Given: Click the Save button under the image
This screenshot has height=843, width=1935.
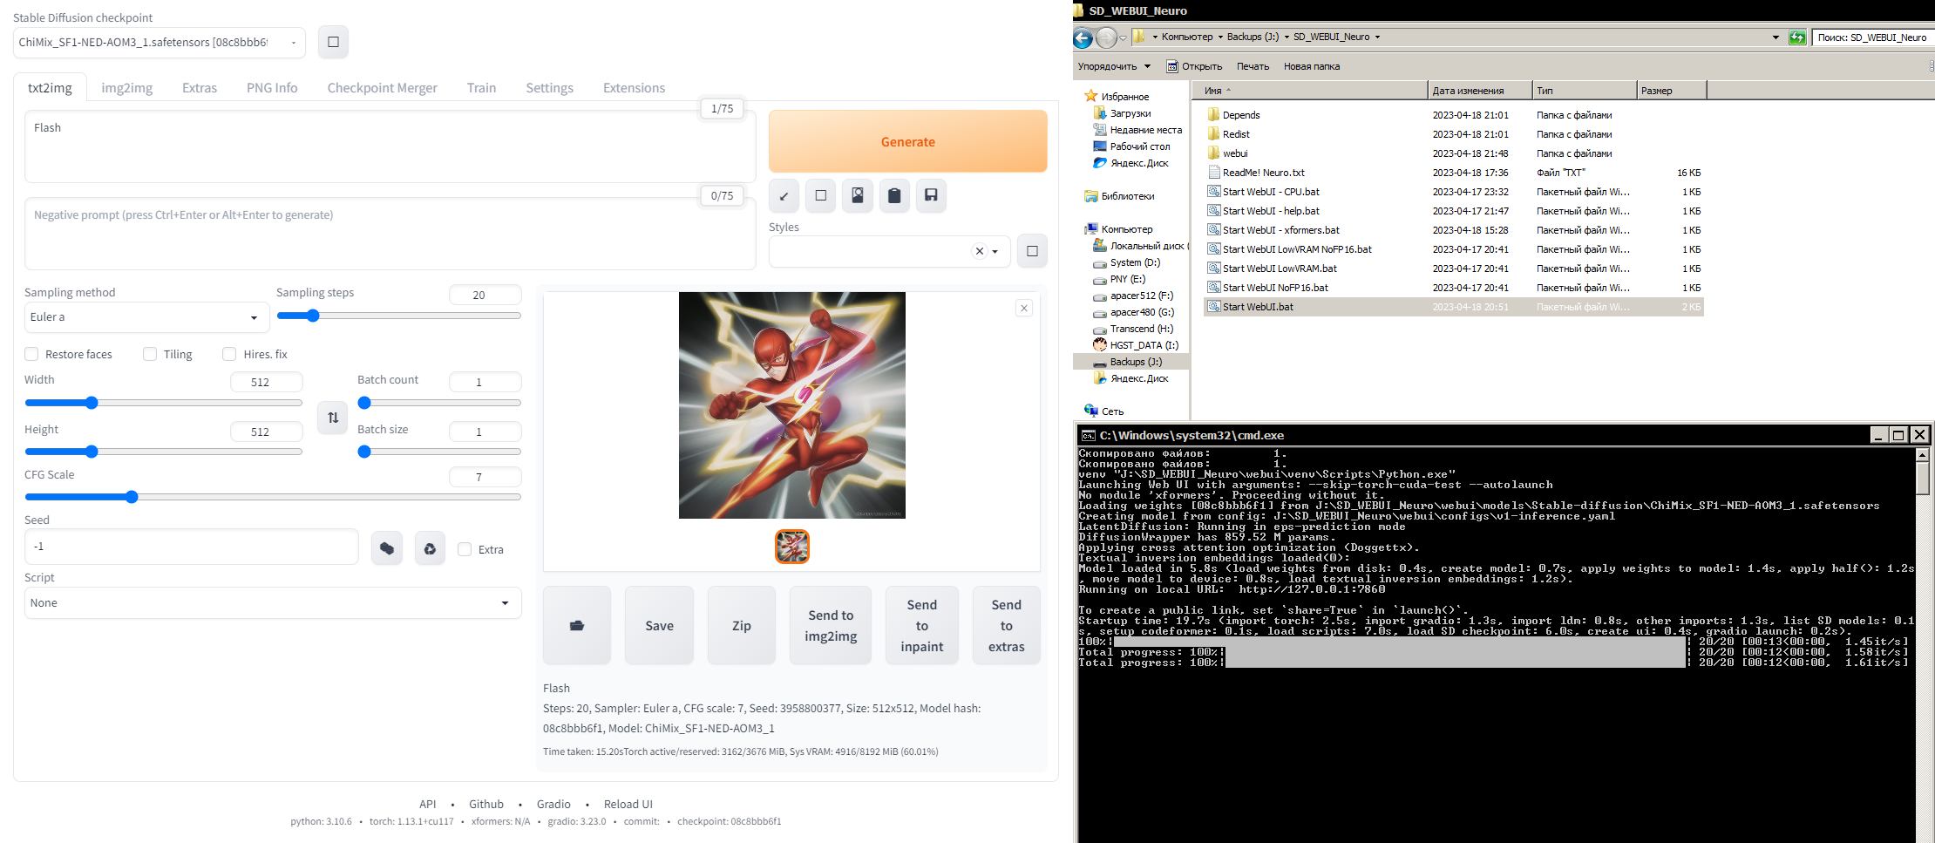Looking at the screenshot, I should (x=659, y=626).
